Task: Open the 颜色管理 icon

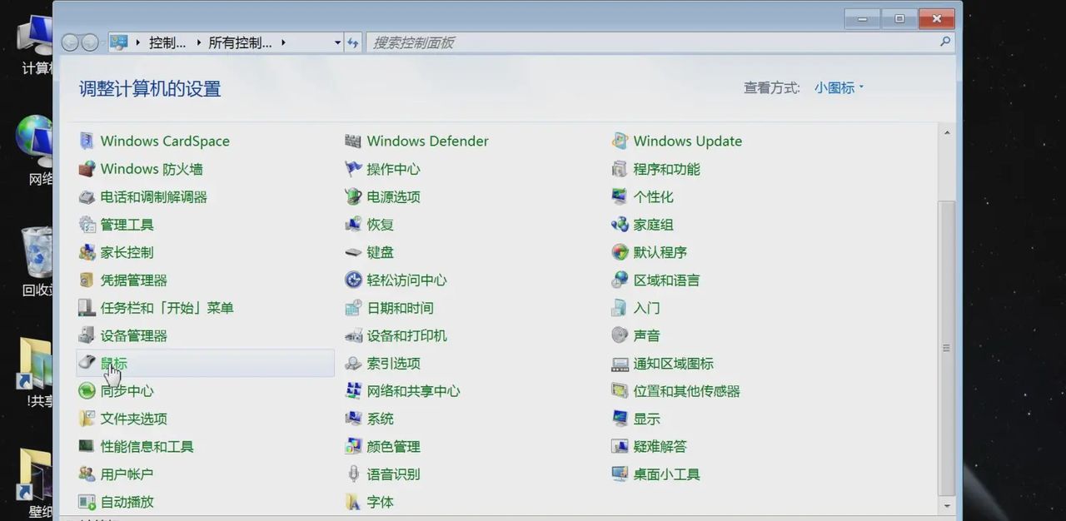Action: [353, 447]
